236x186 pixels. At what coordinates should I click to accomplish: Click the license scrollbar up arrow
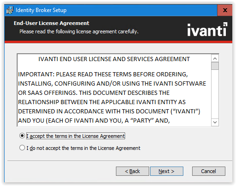[215, 58]
